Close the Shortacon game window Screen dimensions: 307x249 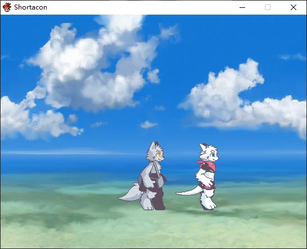294,7
